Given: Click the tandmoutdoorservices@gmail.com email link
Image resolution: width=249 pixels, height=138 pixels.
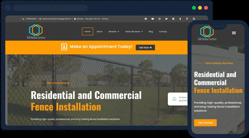Looking at the screenshot, I should click(x=57, y=19).
